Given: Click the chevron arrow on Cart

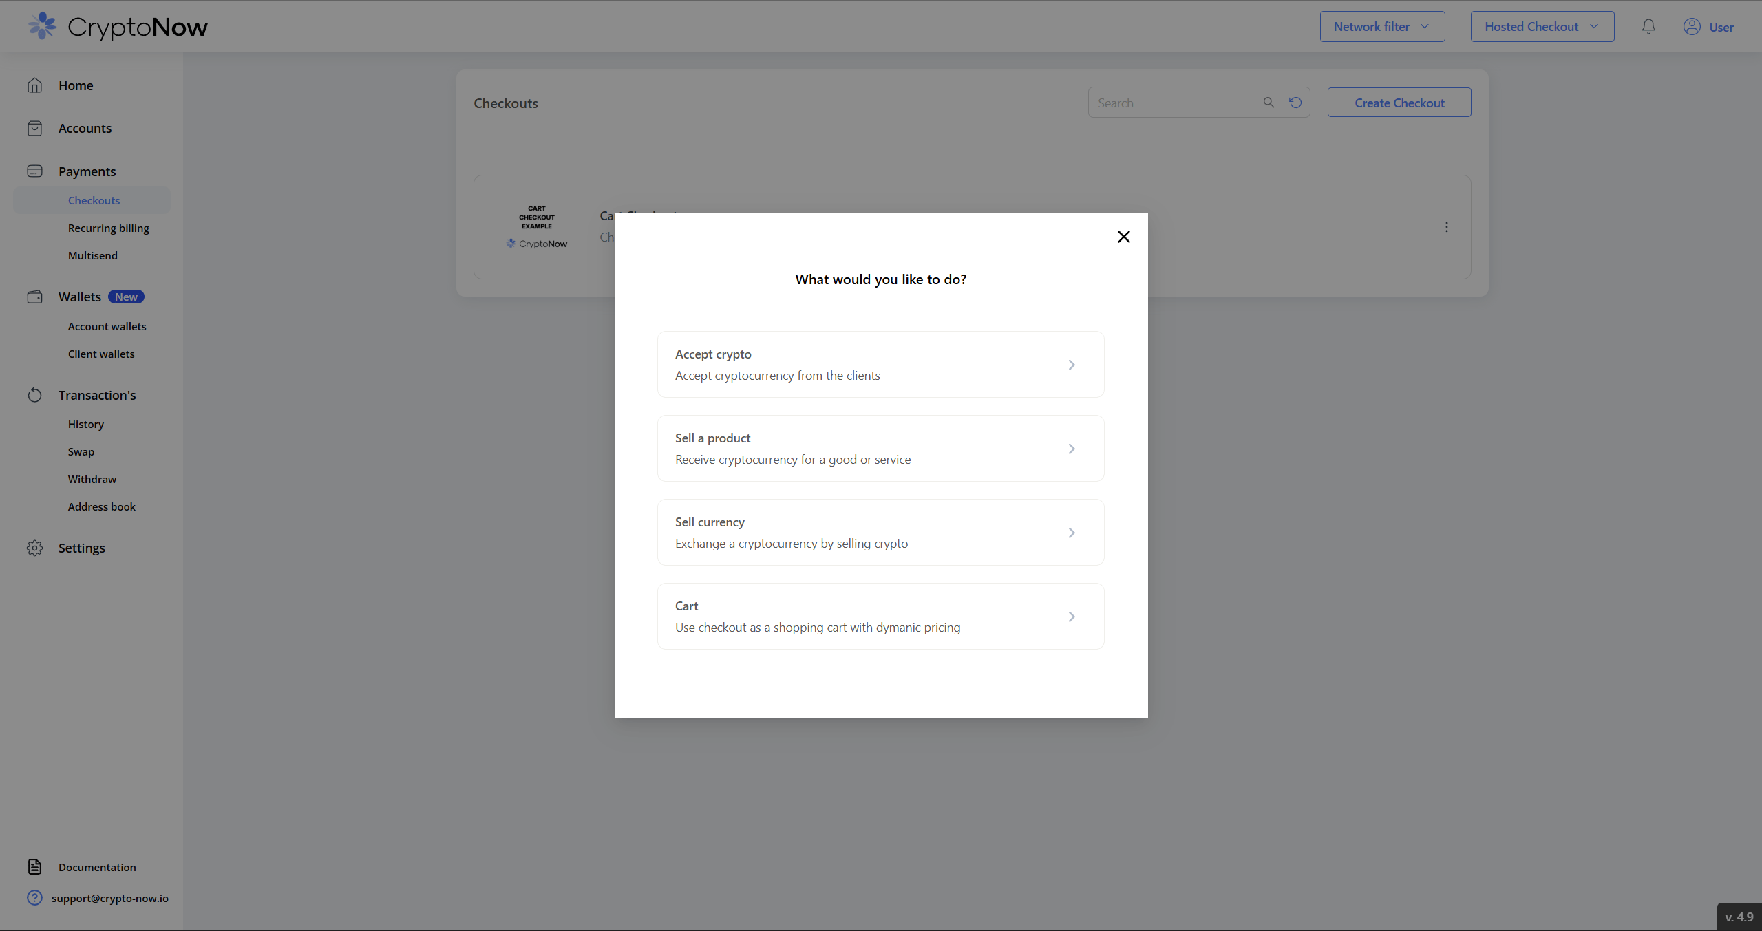Looking at the screenshot, I should [1072, 617].
